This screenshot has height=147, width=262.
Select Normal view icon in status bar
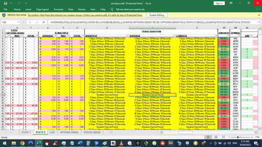click(x=208, y=137)
